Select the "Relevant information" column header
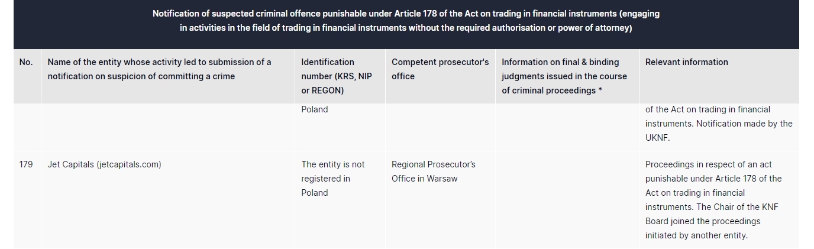The width and height of the screenshot is (814, 249). coord(686,62)
